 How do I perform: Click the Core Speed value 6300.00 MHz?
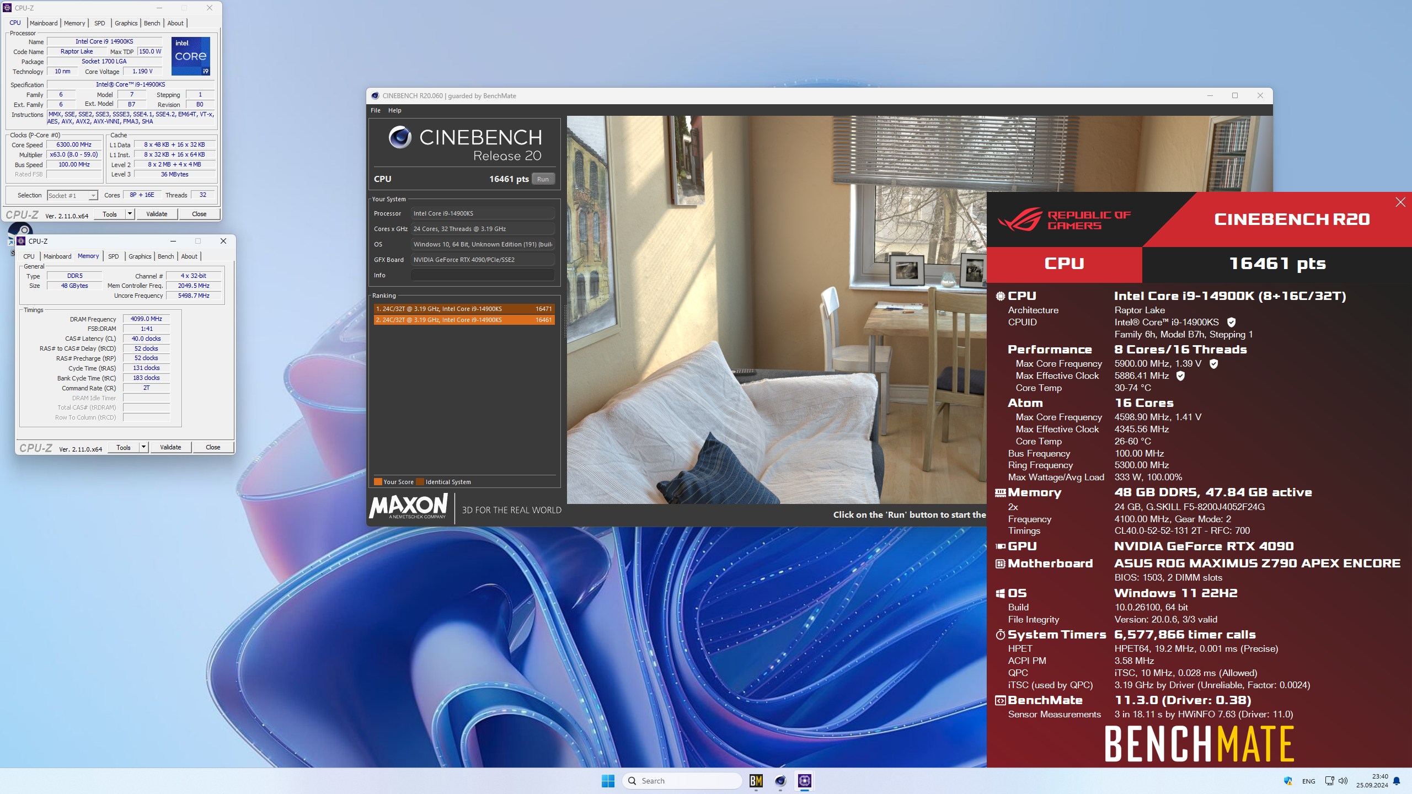(x=74, y=144)
